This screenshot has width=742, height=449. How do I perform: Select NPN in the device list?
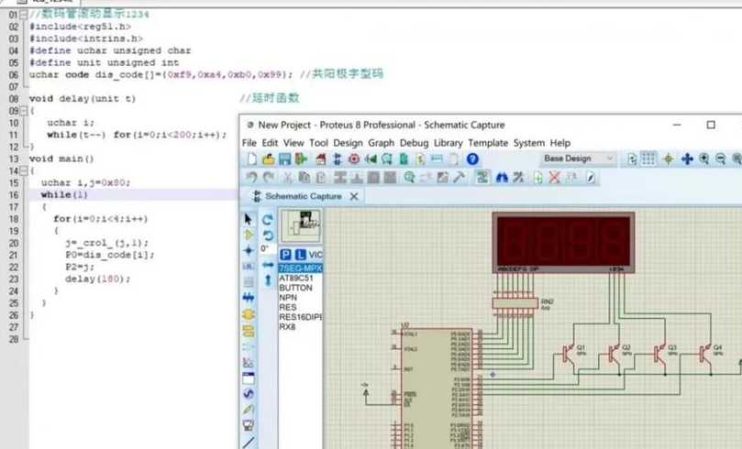(288, 298)
